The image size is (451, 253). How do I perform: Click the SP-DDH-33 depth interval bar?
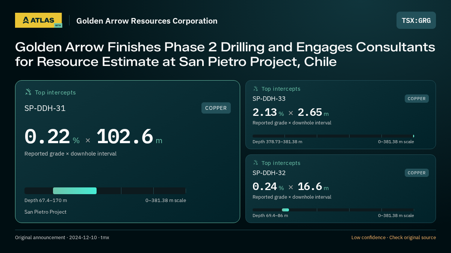coord(333,136)
